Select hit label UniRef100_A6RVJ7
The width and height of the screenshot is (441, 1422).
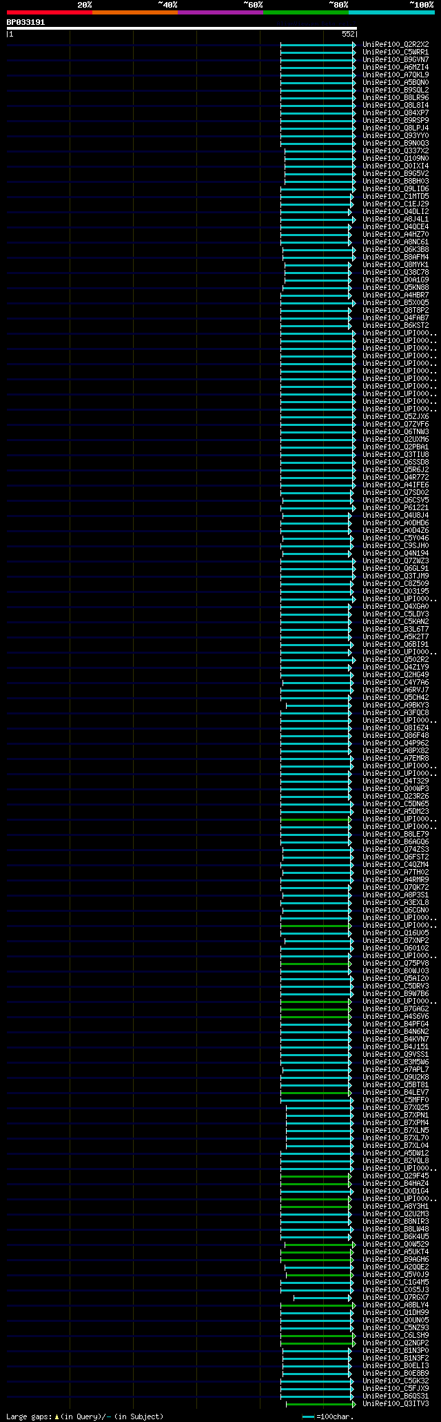click(396, 690)
